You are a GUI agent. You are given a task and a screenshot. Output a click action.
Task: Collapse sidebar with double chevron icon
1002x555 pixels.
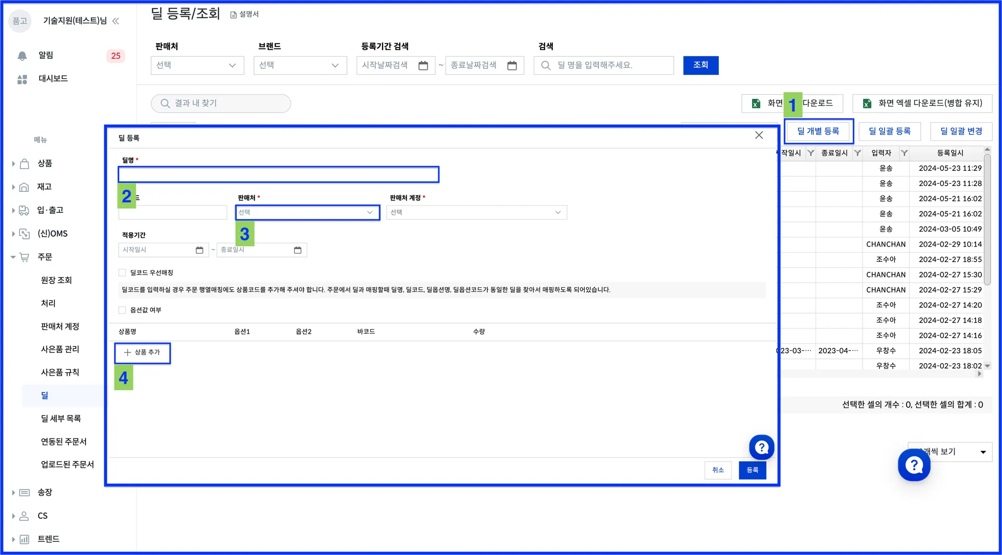pyautogui.click(x=116, y=21)
